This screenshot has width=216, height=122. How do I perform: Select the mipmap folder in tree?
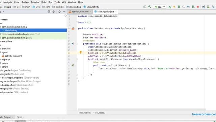coord(5,60)
